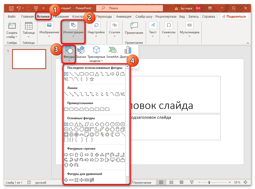Click spell check icon in status bar

(x=29, y=183)
